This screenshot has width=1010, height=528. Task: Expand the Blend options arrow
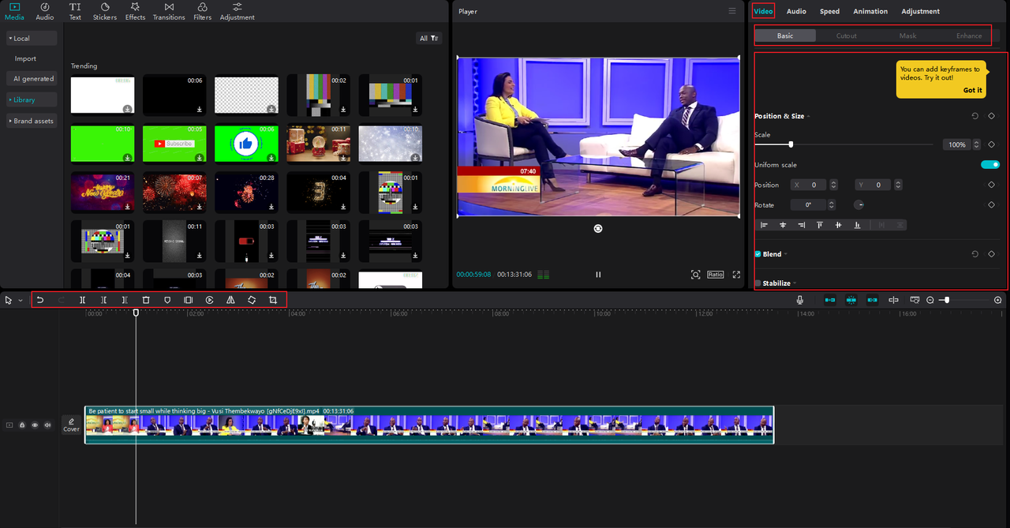coord(786,254)
